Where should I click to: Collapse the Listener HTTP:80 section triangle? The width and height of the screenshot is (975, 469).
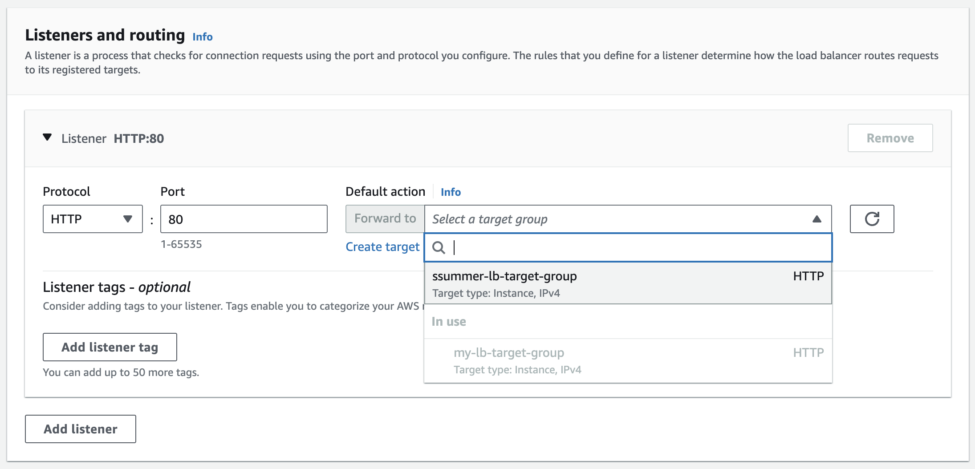[x=47, y=137]
